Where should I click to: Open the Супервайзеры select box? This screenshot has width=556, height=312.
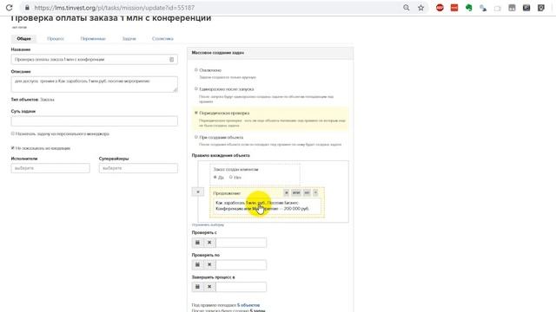tap(138, 168)
